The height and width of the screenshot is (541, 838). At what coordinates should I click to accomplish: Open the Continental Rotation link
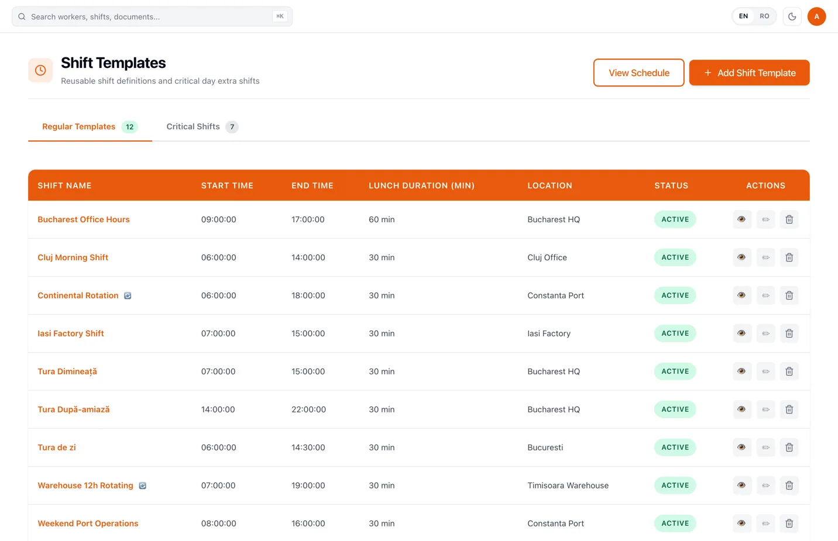[78, 295]
